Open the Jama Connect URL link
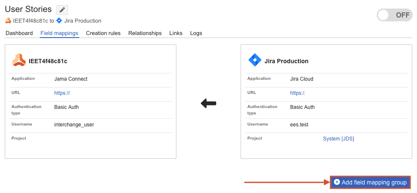The width and height of the screenshot is (417, 193). 62,93
